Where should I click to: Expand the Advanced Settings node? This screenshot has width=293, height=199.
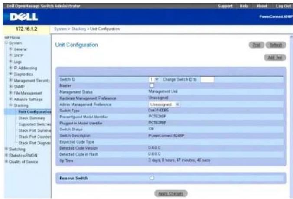coord(11,99)
